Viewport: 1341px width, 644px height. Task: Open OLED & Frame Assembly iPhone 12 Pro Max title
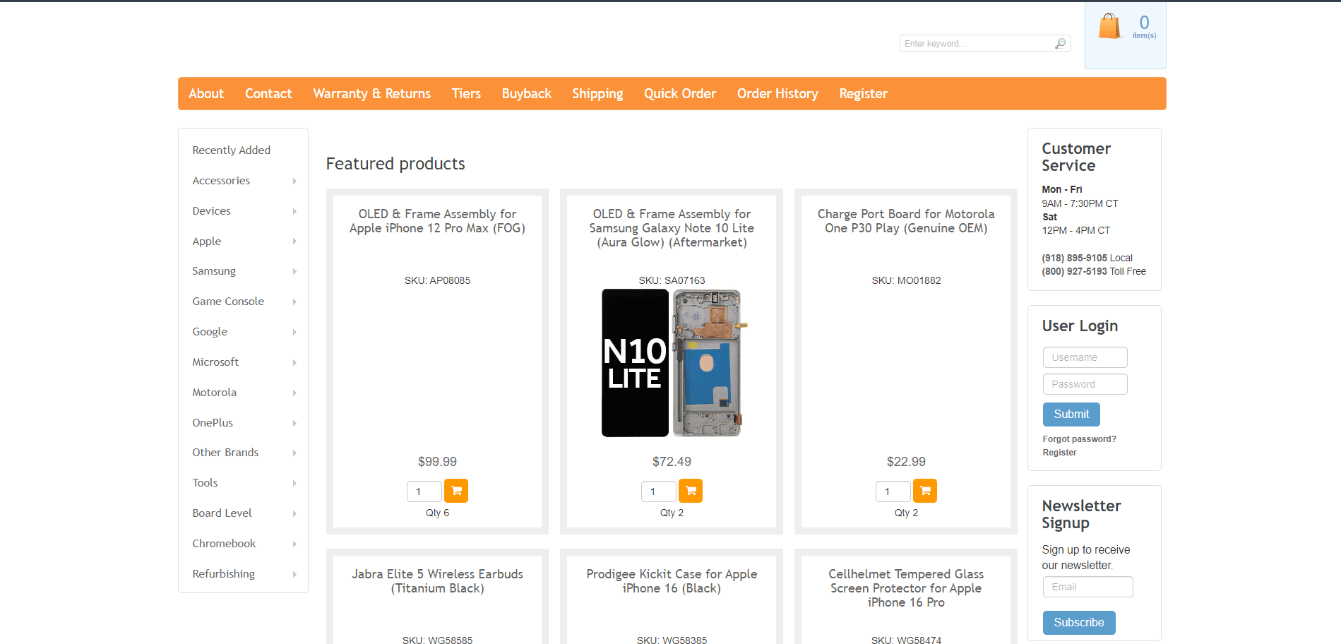(437, 221)
